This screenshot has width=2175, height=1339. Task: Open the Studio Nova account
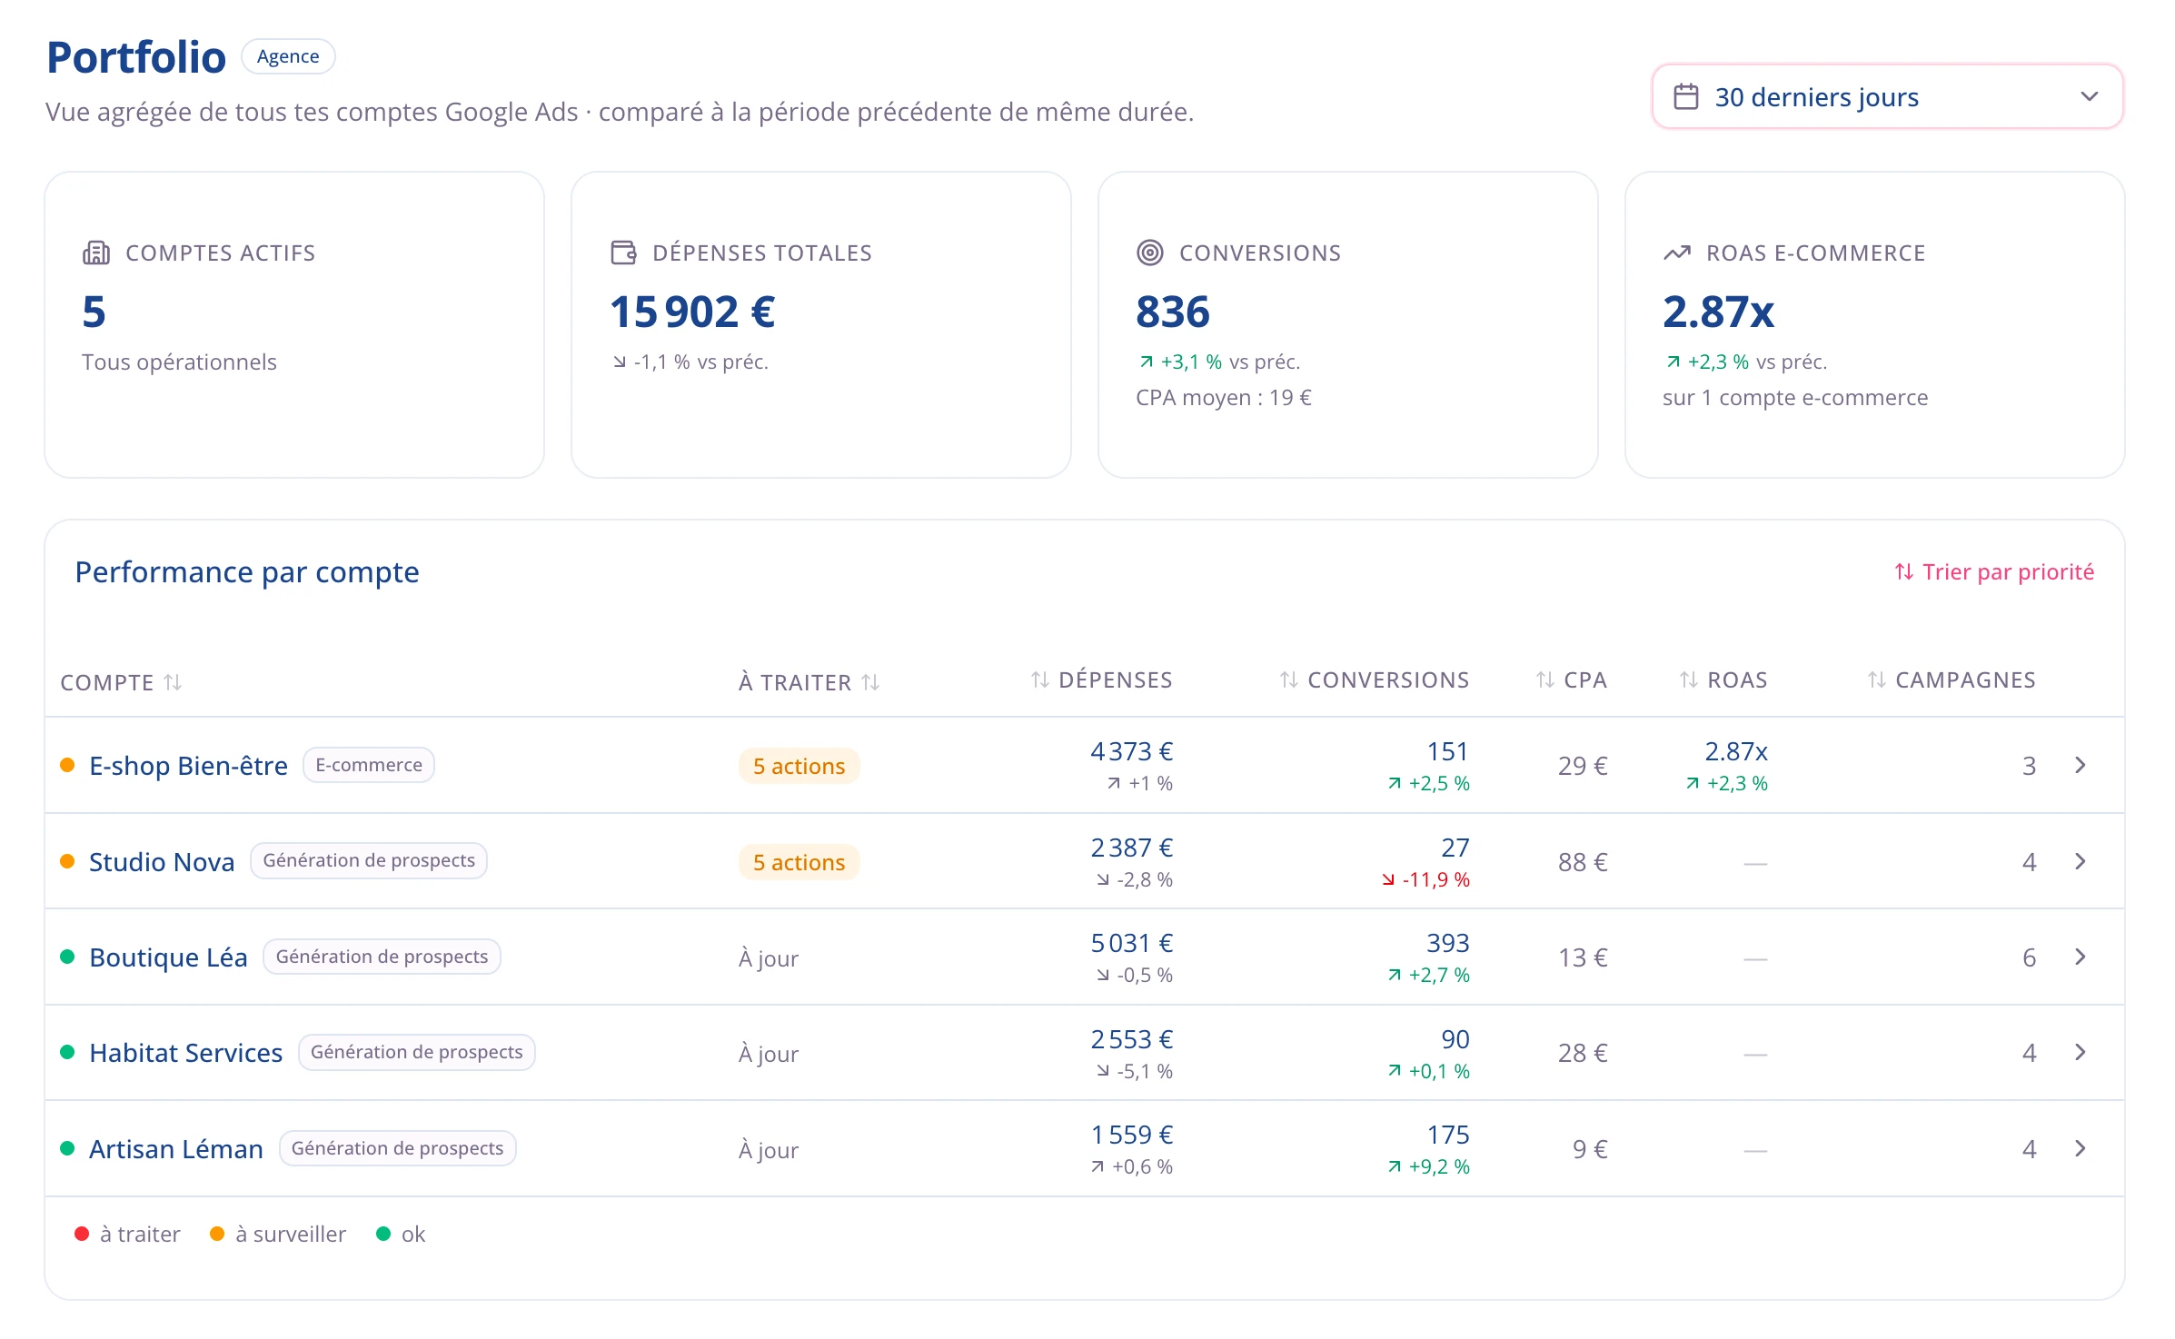coord(162,862)
